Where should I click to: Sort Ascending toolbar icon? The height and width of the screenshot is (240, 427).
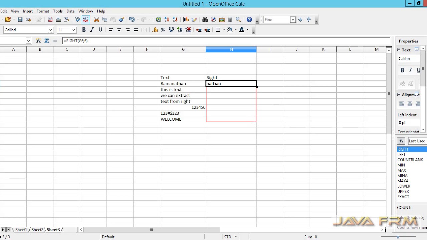(x=167, y=20)
